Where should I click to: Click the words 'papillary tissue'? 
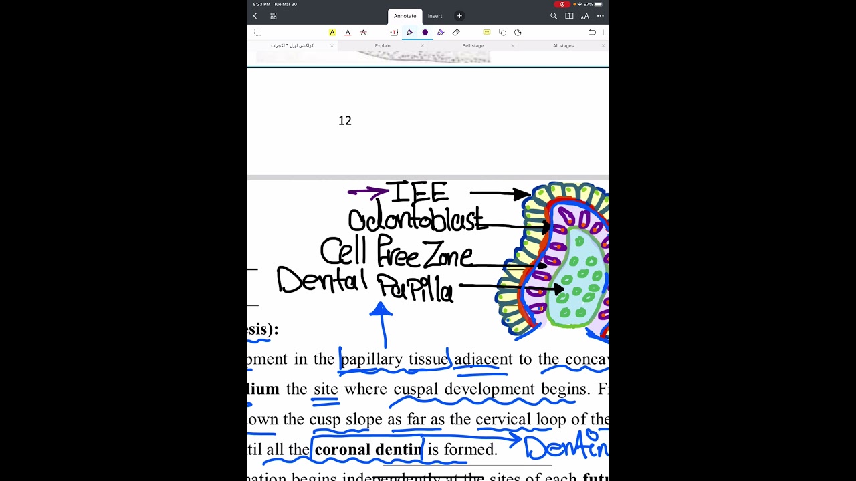pos(394,359)
